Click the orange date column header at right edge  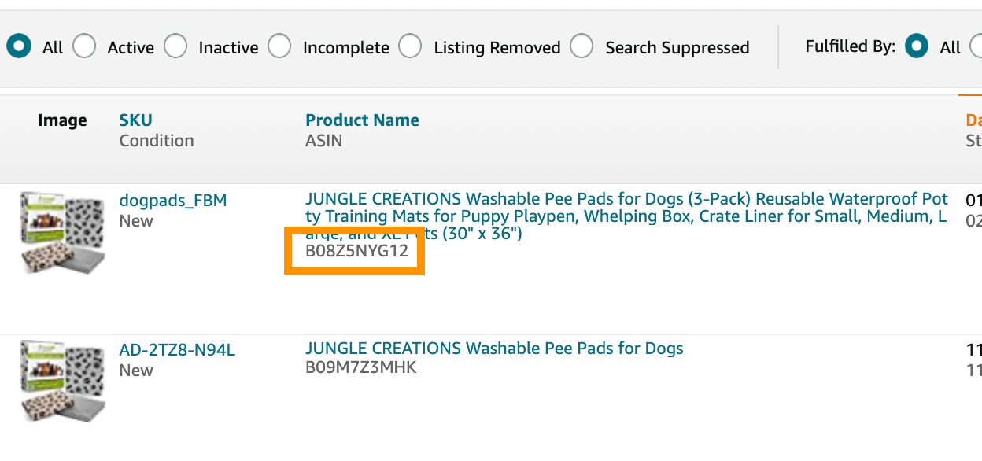[x=974, y=120]
